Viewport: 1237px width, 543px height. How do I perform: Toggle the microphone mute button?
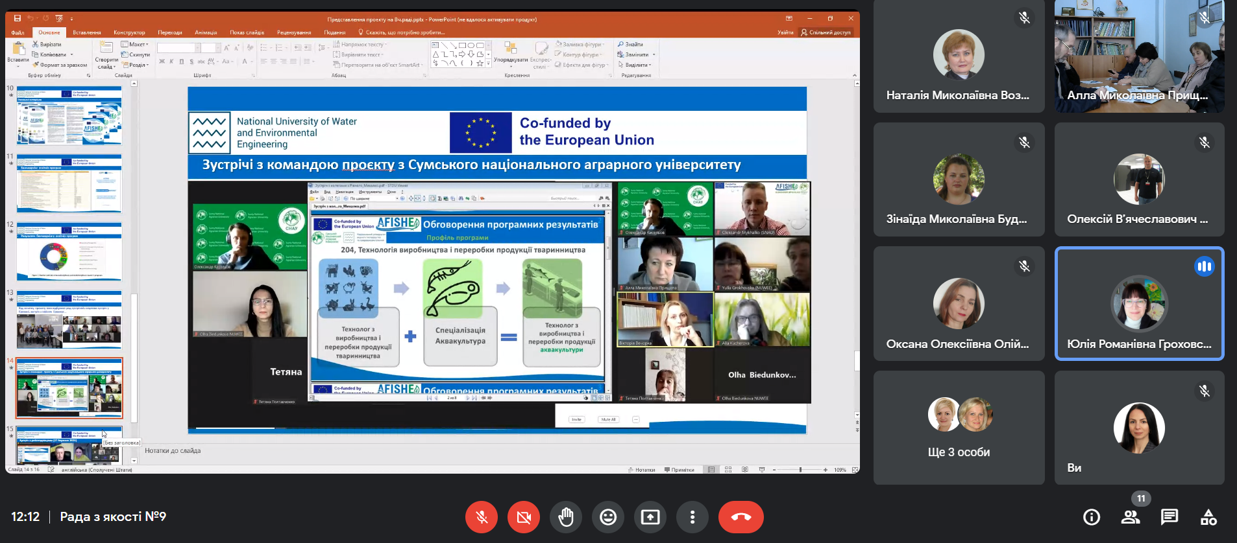tap(482, 517)
